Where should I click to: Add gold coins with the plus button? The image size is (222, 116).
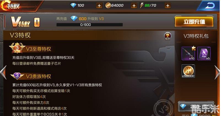coord(134,6)
